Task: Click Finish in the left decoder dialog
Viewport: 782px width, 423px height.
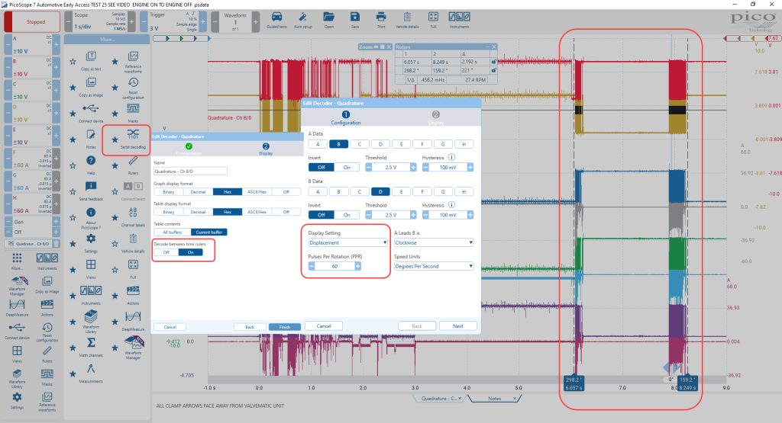Action: 284,327
